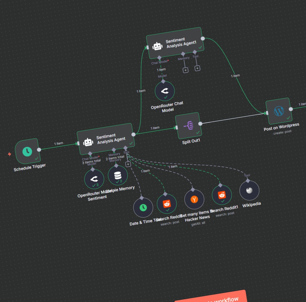Add another tool to Sentiment Analysis Agent

[128, 164]
